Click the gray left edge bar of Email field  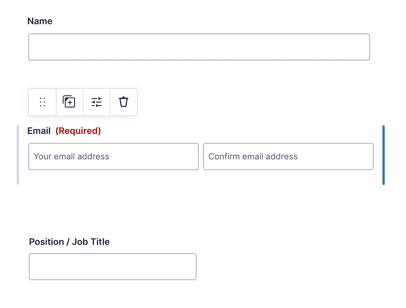[x=17, y=155]
